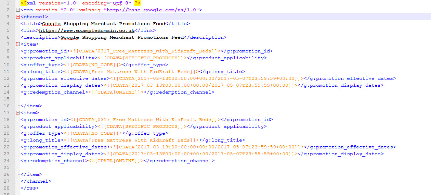Click the 0317_Free_Mattress_With_KidKraft_Beds CDATA on line 8
The width and height of the screenshot is (431, 195).
click(x=145, y=51)
